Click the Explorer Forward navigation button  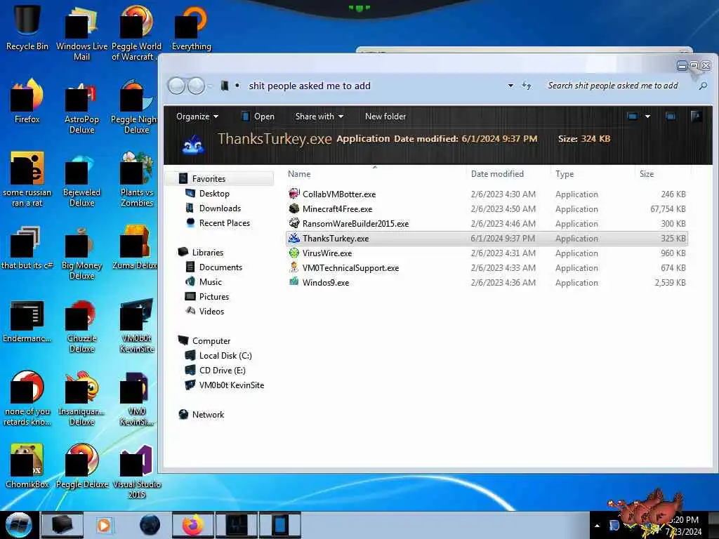coord(197,86)
